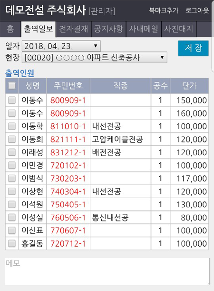This screenshot has width=214, height=291.
Task: Switch to the 홈 tab
Action: tap(10, 29)
